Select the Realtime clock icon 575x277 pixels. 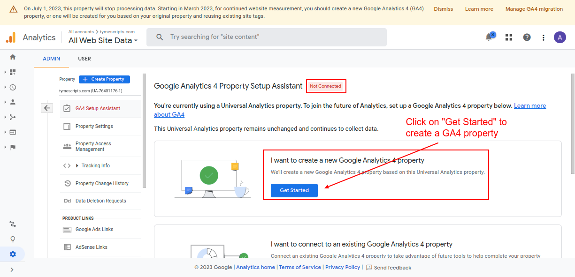13,87
